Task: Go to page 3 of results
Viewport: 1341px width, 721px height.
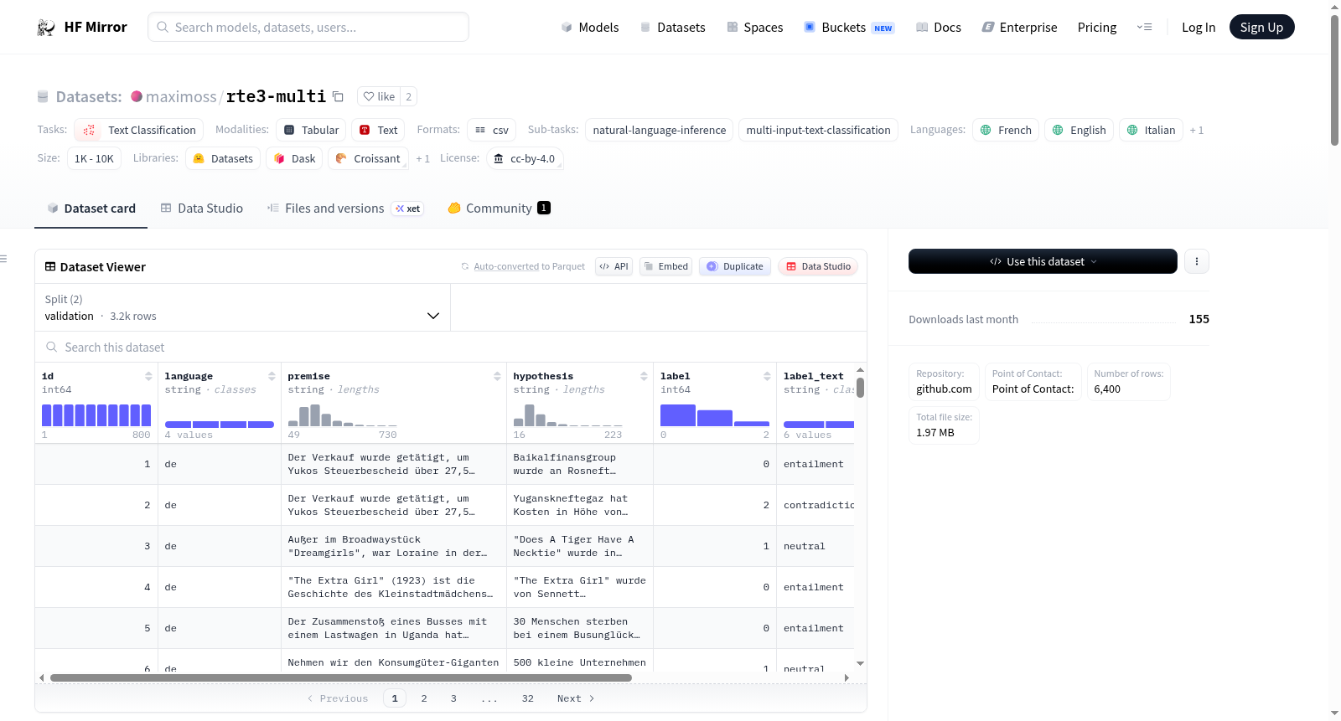Action: pyautogui.click(x=453, y=698)
